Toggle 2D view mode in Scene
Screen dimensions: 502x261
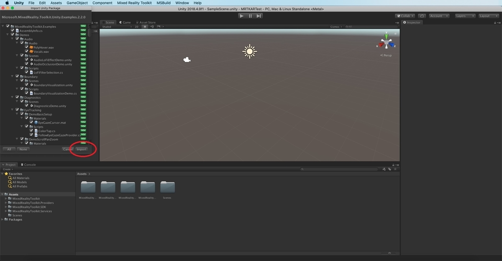137,27
